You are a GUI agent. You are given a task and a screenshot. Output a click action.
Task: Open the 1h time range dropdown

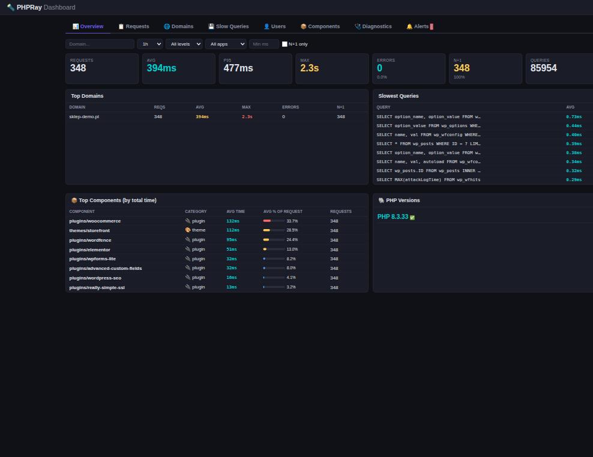click(x=150, y=44)
